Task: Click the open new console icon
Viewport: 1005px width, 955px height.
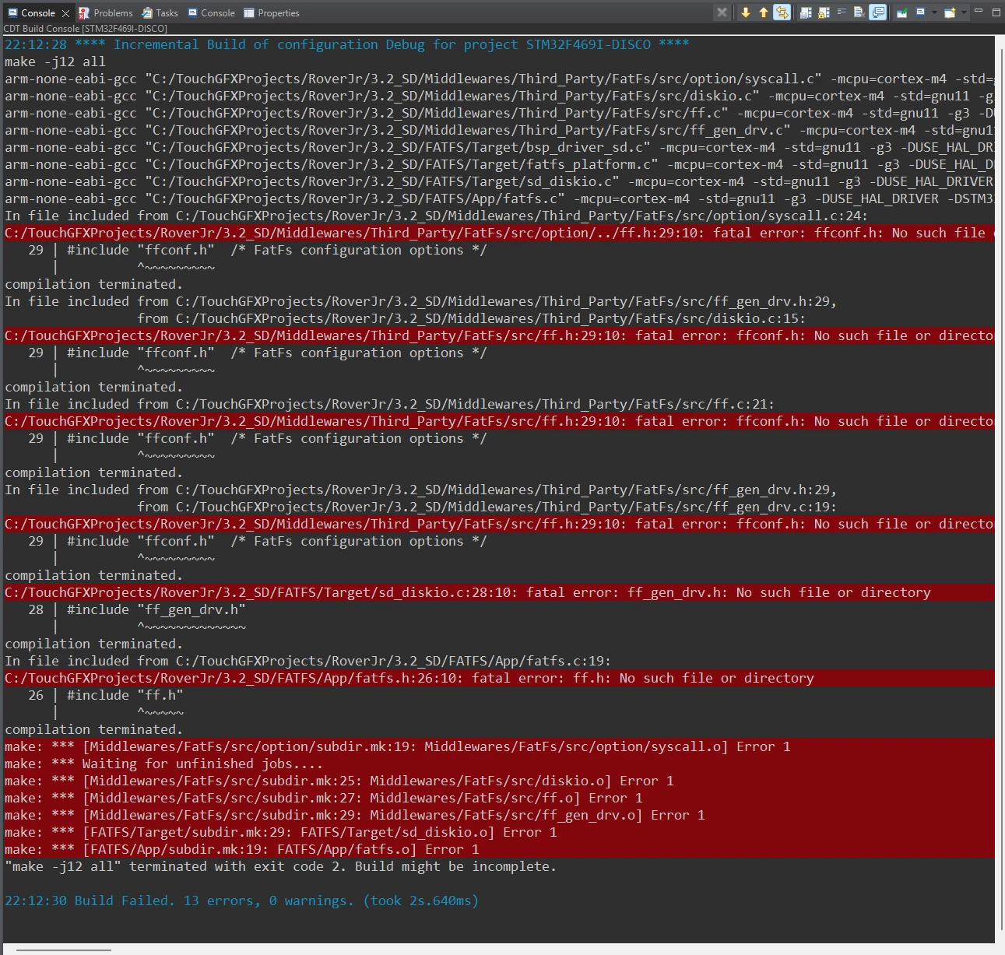Action: pos(949,12)
